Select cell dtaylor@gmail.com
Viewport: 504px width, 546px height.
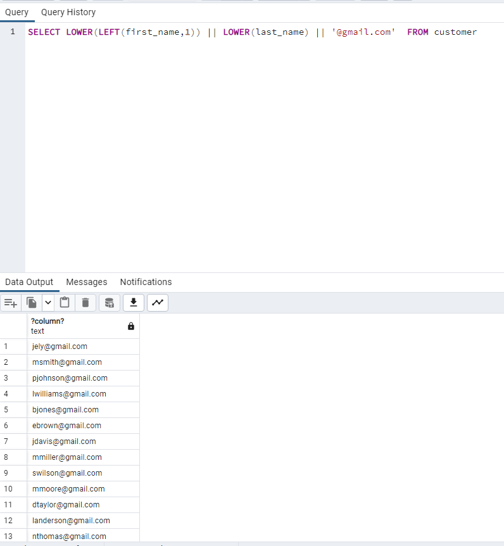(83, 505)
